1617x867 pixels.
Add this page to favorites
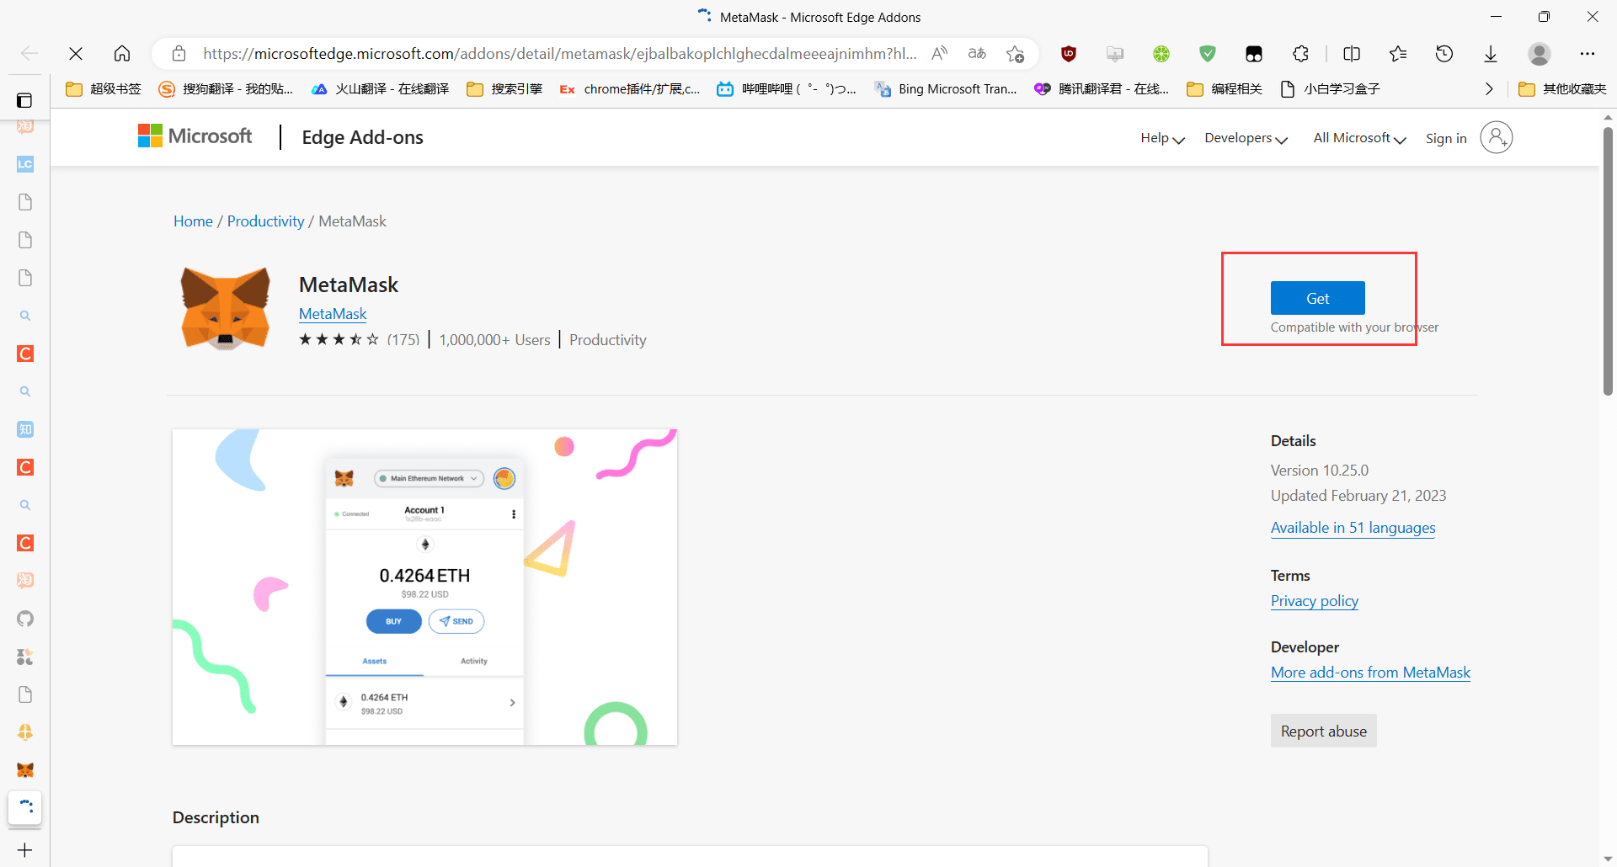[1015, 54]
